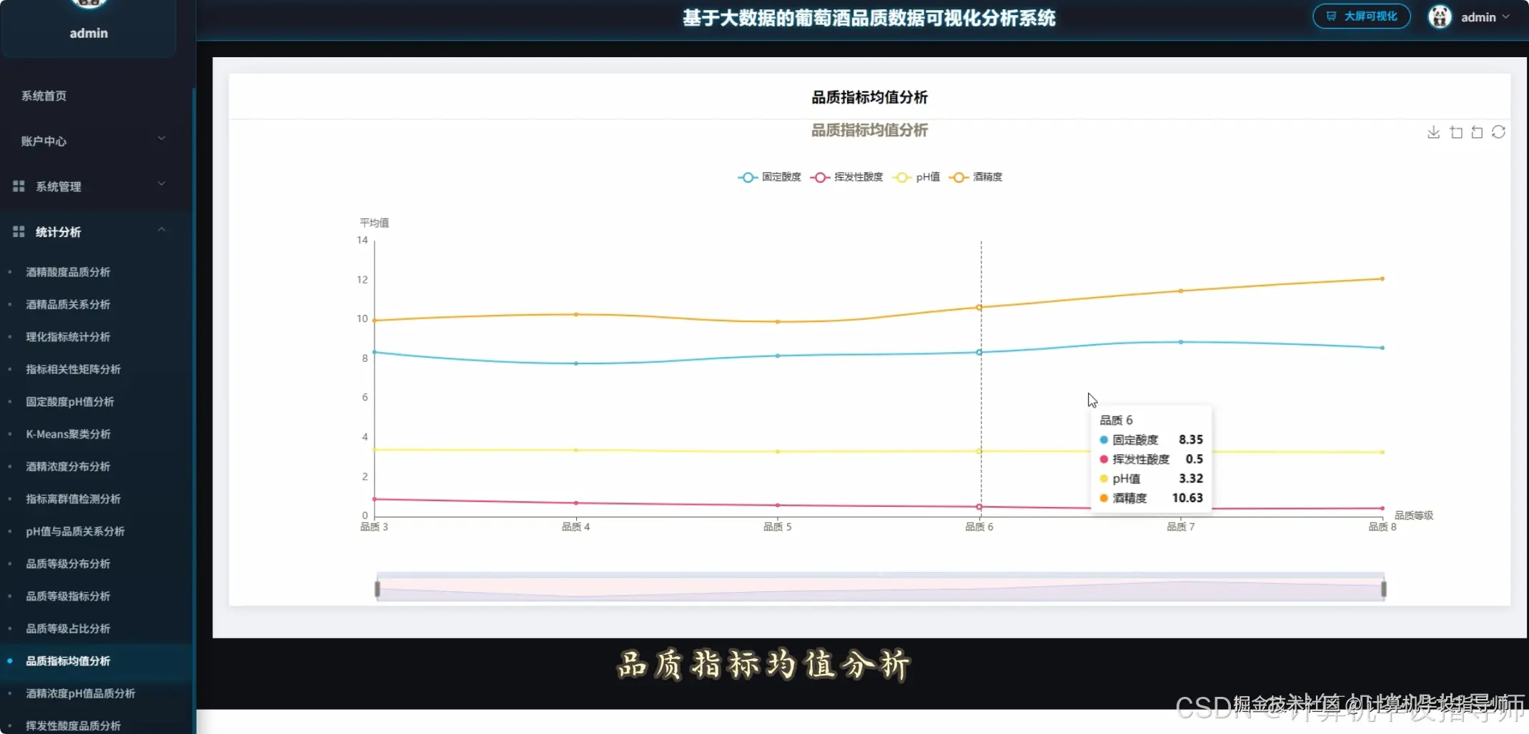This screenshot has height=734, width=1529.
Task: Expand the 系统管理 menu chevron
Action: [x=162, y=184]
